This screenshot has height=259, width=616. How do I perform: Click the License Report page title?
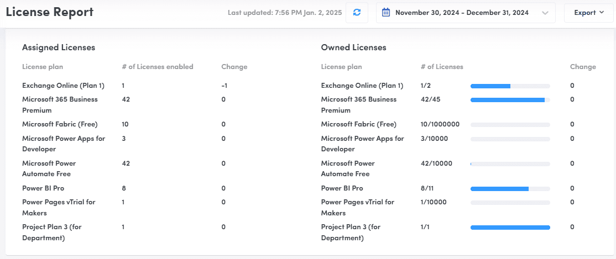(50, 12)
